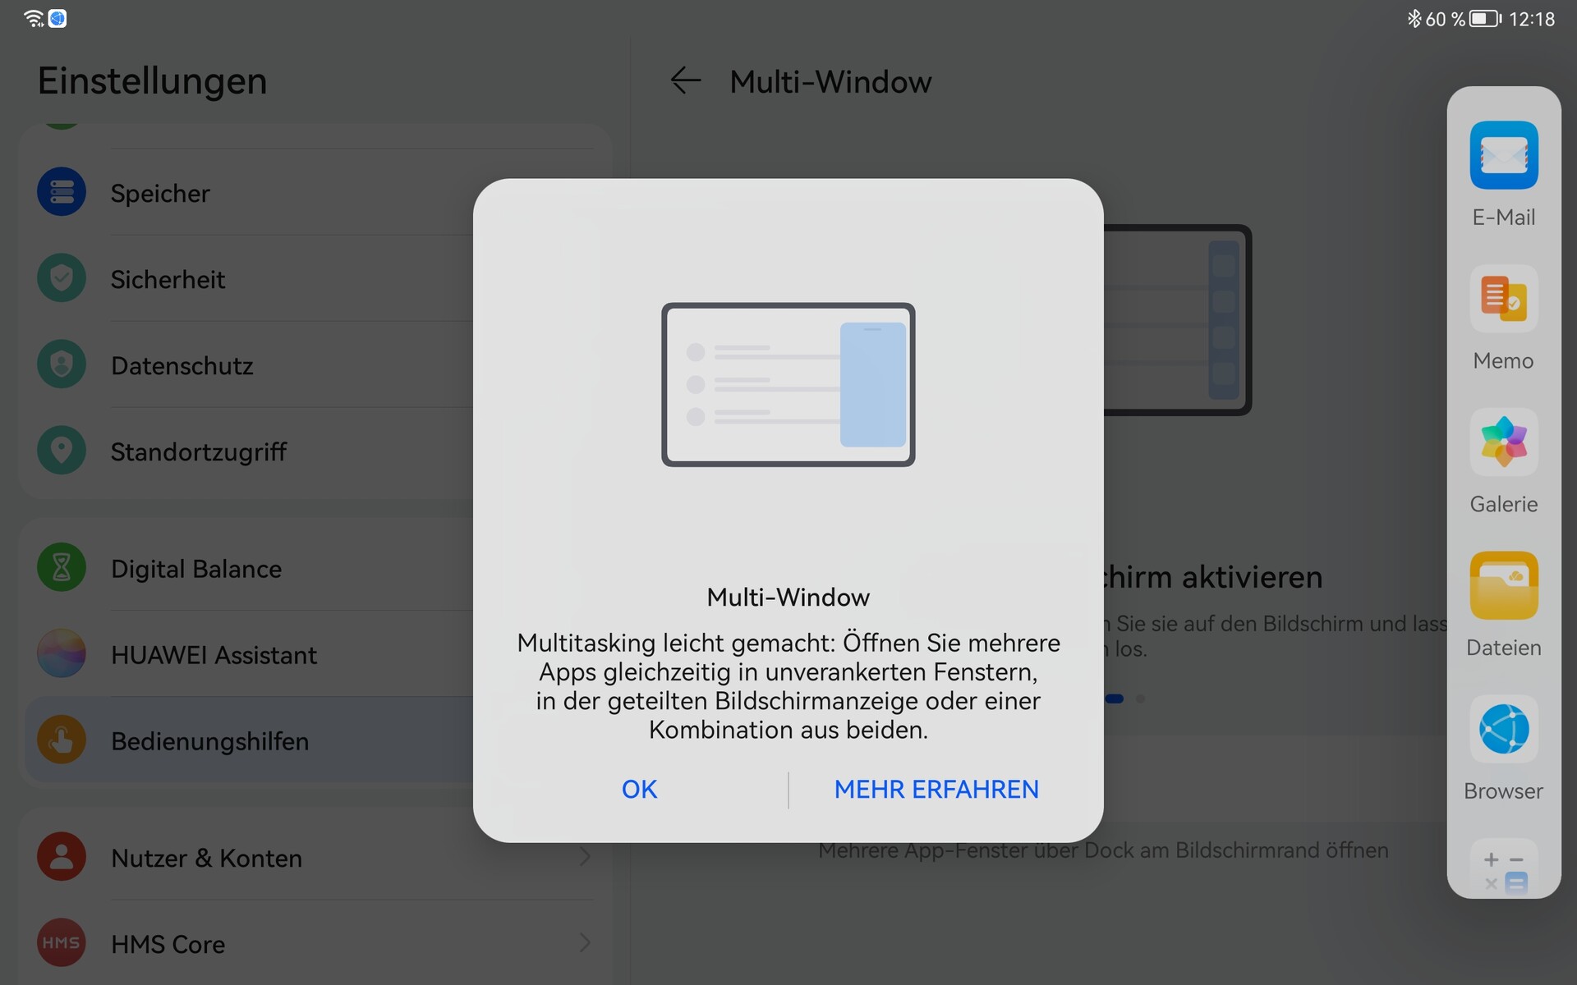Open Datenschutz settings entry
This screenshot has width=1577, height=985.
tap(182, 365)
